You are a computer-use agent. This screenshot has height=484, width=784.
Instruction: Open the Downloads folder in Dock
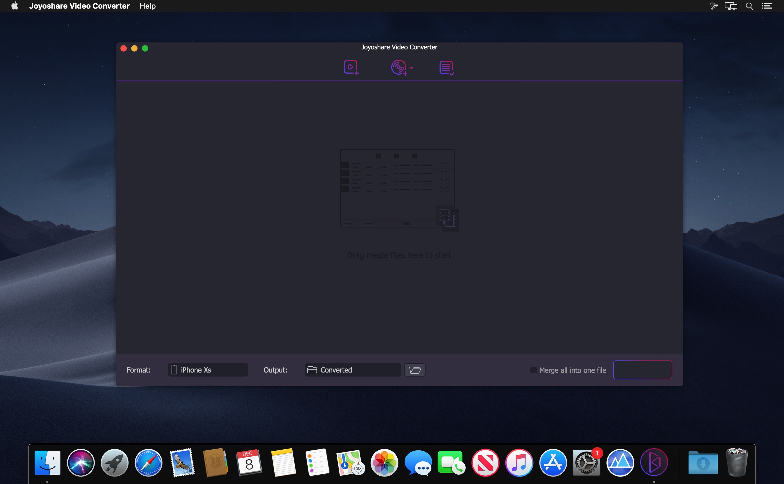703,463
